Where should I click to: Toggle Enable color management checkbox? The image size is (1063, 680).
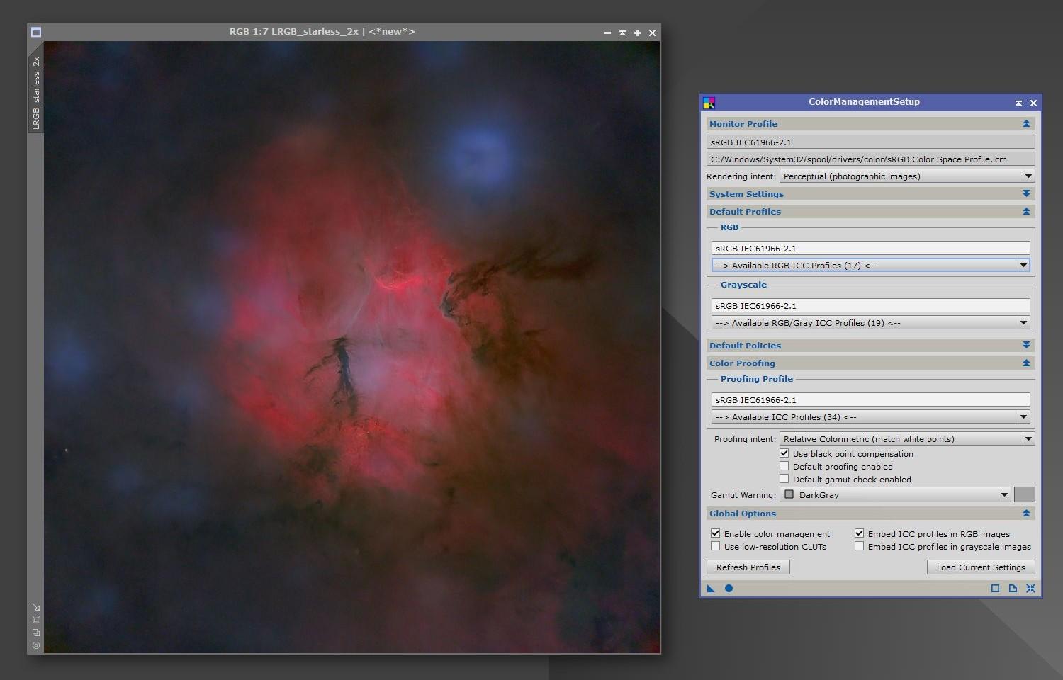(716, 533)
